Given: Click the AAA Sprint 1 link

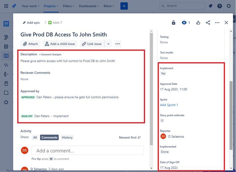Looking at the screenshot, I should point(169,105).
